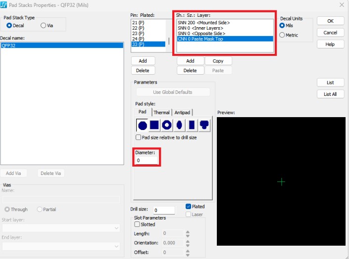This screenshot has height=259, width=349.
Task: Open the Antipad tab
Action: point(182,113)
